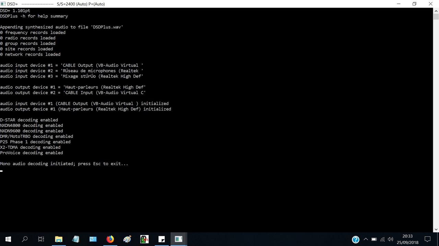Click the 'Appending synthesized audio to file' line
Viewport: 439px width, 246px height.
[61, 27]
